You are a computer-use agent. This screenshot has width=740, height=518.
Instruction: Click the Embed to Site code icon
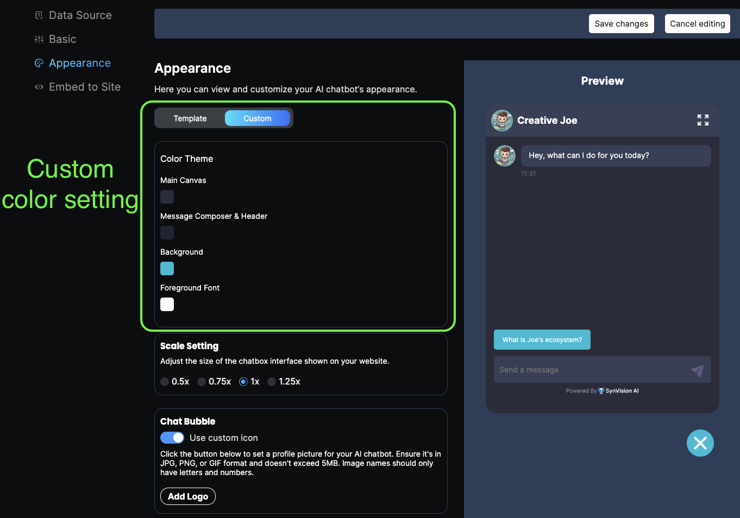point(39,87)
